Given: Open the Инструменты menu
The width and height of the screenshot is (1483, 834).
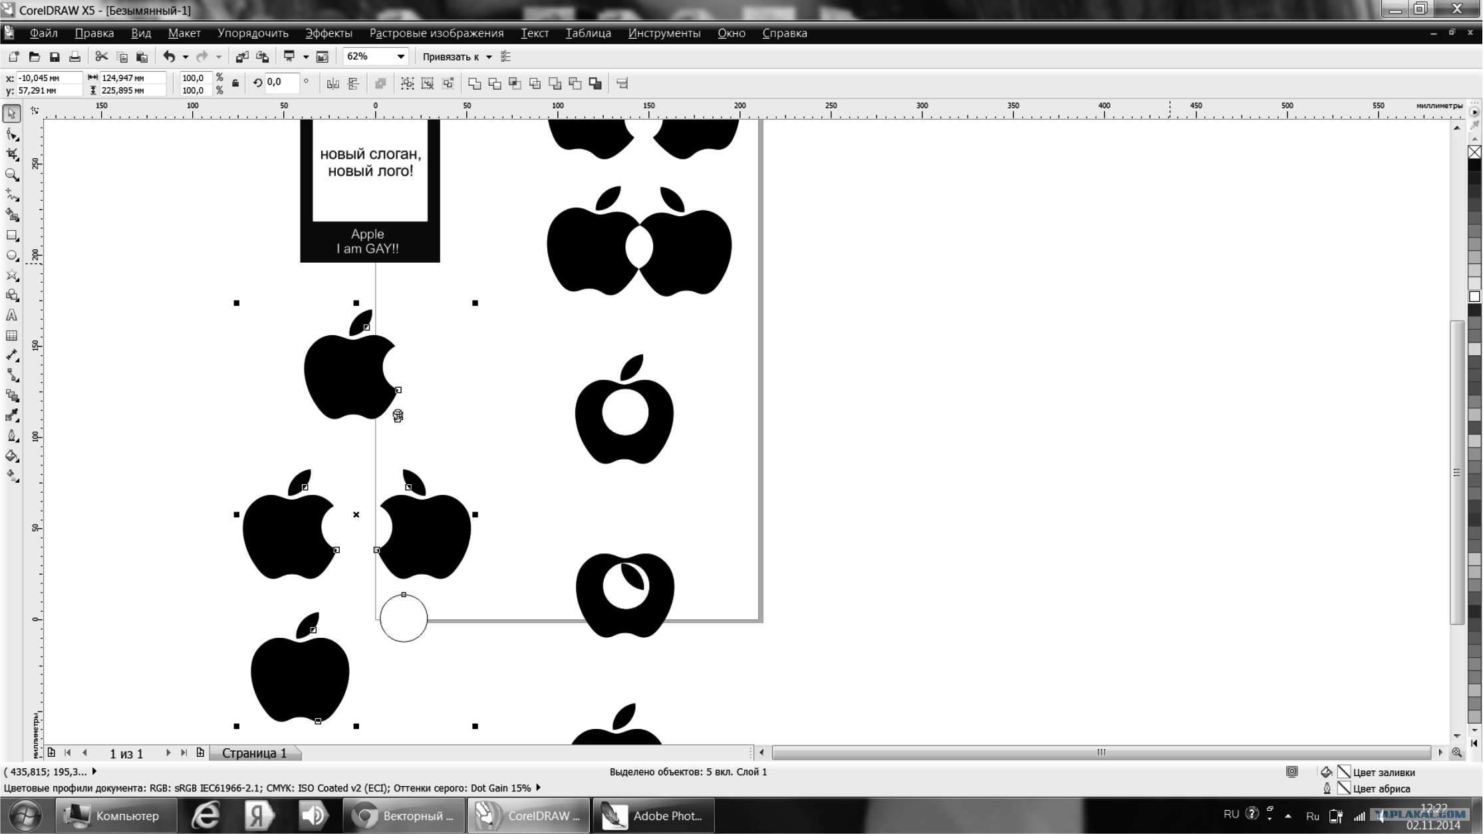Looking at the screenshot, I should 664,33.
